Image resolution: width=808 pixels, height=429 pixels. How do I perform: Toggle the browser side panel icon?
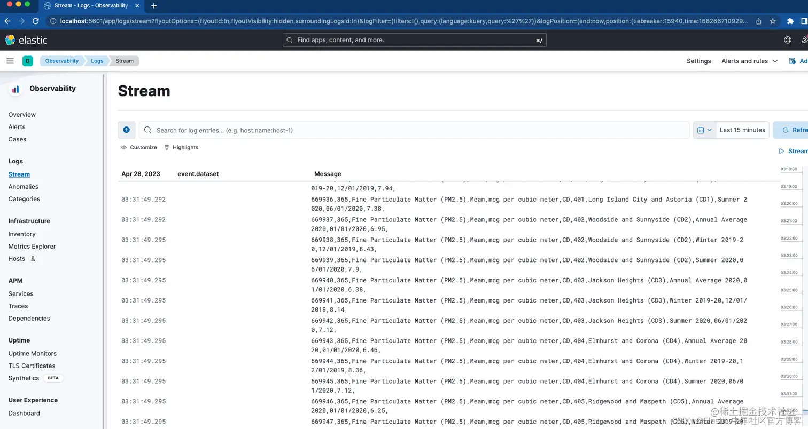pyautogui.click(x=804, y=21)
